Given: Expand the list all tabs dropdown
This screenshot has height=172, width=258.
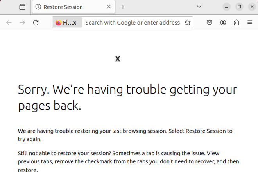Looking at the screenshot, I should pyautogui.click(x=199, y=7).
